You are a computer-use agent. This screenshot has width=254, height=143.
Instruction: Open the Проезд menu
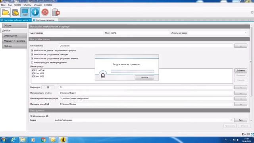pyautogui.click(x=17, y=5)
